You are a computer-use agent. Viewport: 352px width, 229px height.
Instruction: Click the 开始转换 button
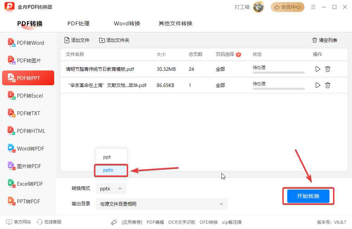tap(308, 196)
